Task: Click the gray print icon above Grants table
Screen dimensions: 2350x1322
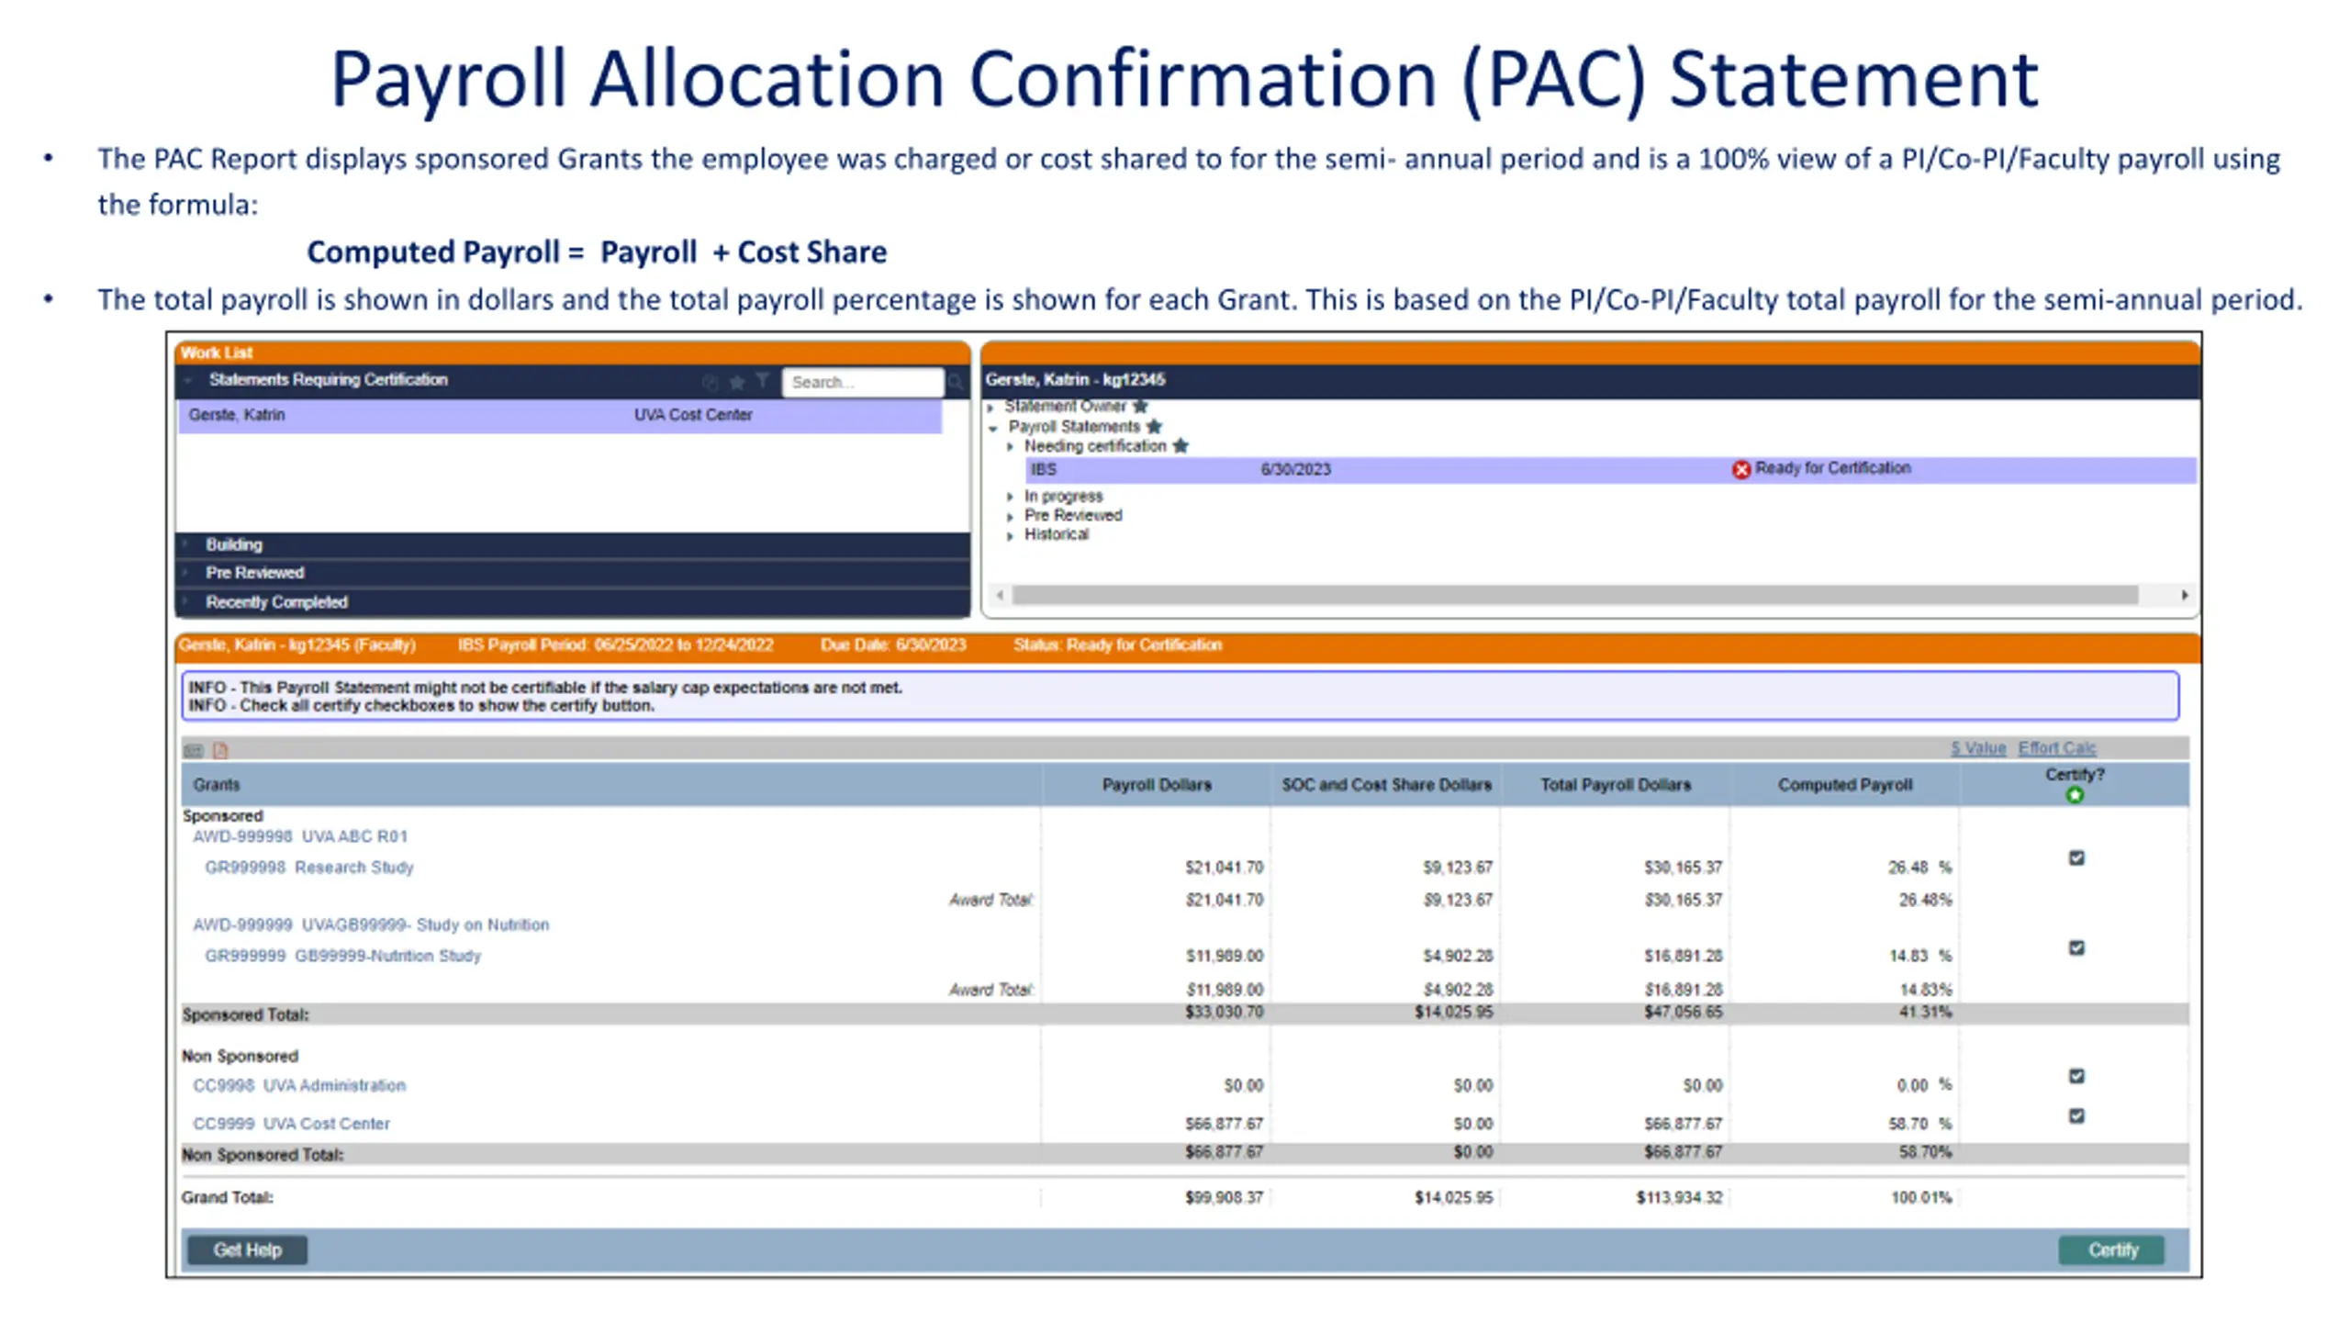Action: pos(193,750)
